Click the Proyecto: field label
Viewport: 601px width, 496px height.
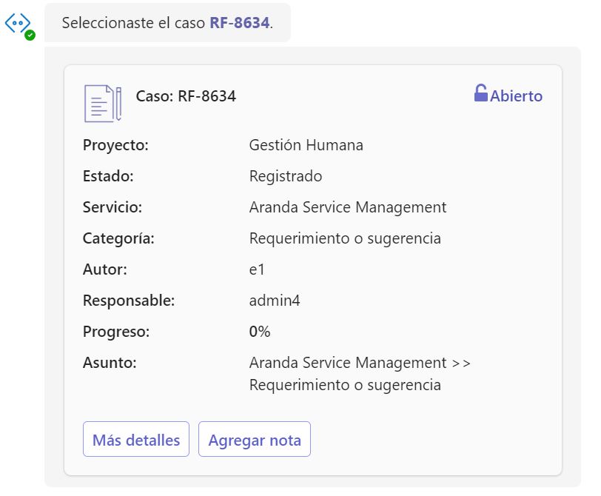pyautogui.click(x=115, y=145)
